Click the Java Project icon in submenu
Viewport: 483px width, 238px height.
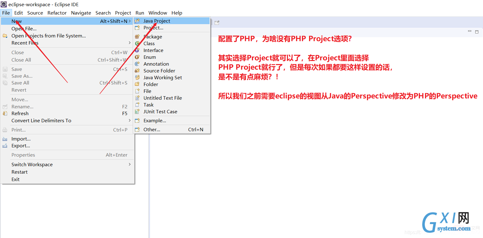click(x=137, y=21)
